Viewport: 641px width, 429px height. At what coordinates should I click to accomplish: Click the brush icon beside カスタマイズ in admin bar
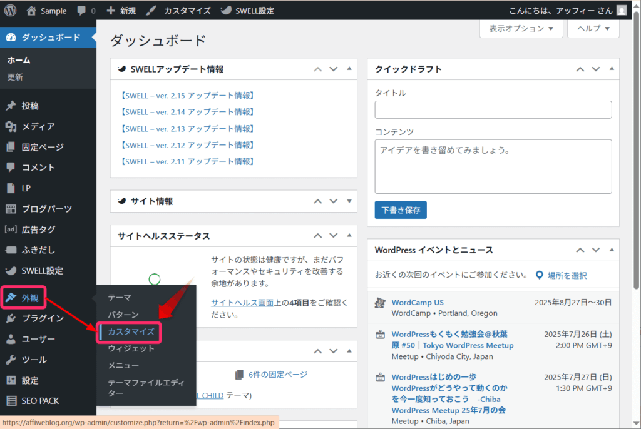pyautogui.click(x=151, y=11)
